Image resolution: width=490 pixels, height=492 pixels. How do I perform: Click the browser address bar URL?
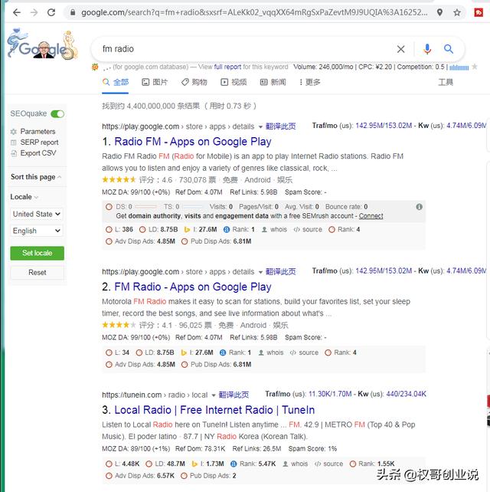254,12
